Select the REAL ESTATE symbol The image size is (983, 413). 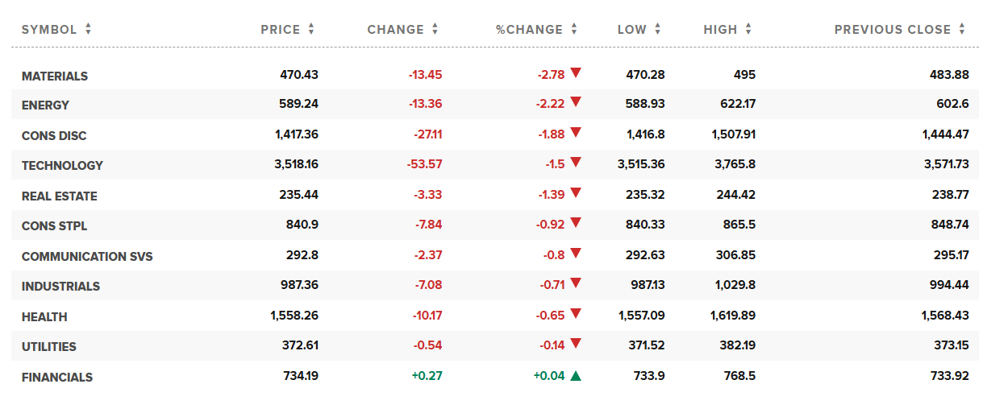coord(59,196)
